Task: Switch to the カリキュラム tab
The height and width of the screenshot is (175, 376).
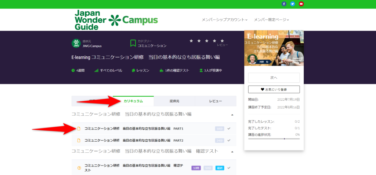Action: click(x=133, y=101)
